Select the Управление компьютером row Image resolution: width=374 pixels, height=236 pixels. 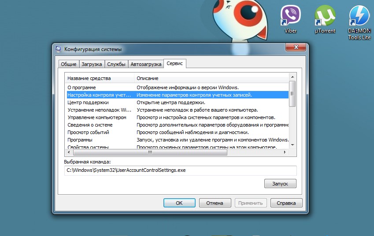178,117
